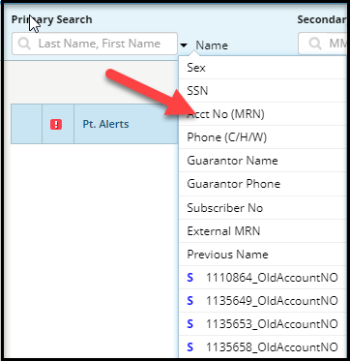This screenshot has width=350, height=361.
Task: Click the magnifier icon in Primary Search field
Action: [24, 44]
